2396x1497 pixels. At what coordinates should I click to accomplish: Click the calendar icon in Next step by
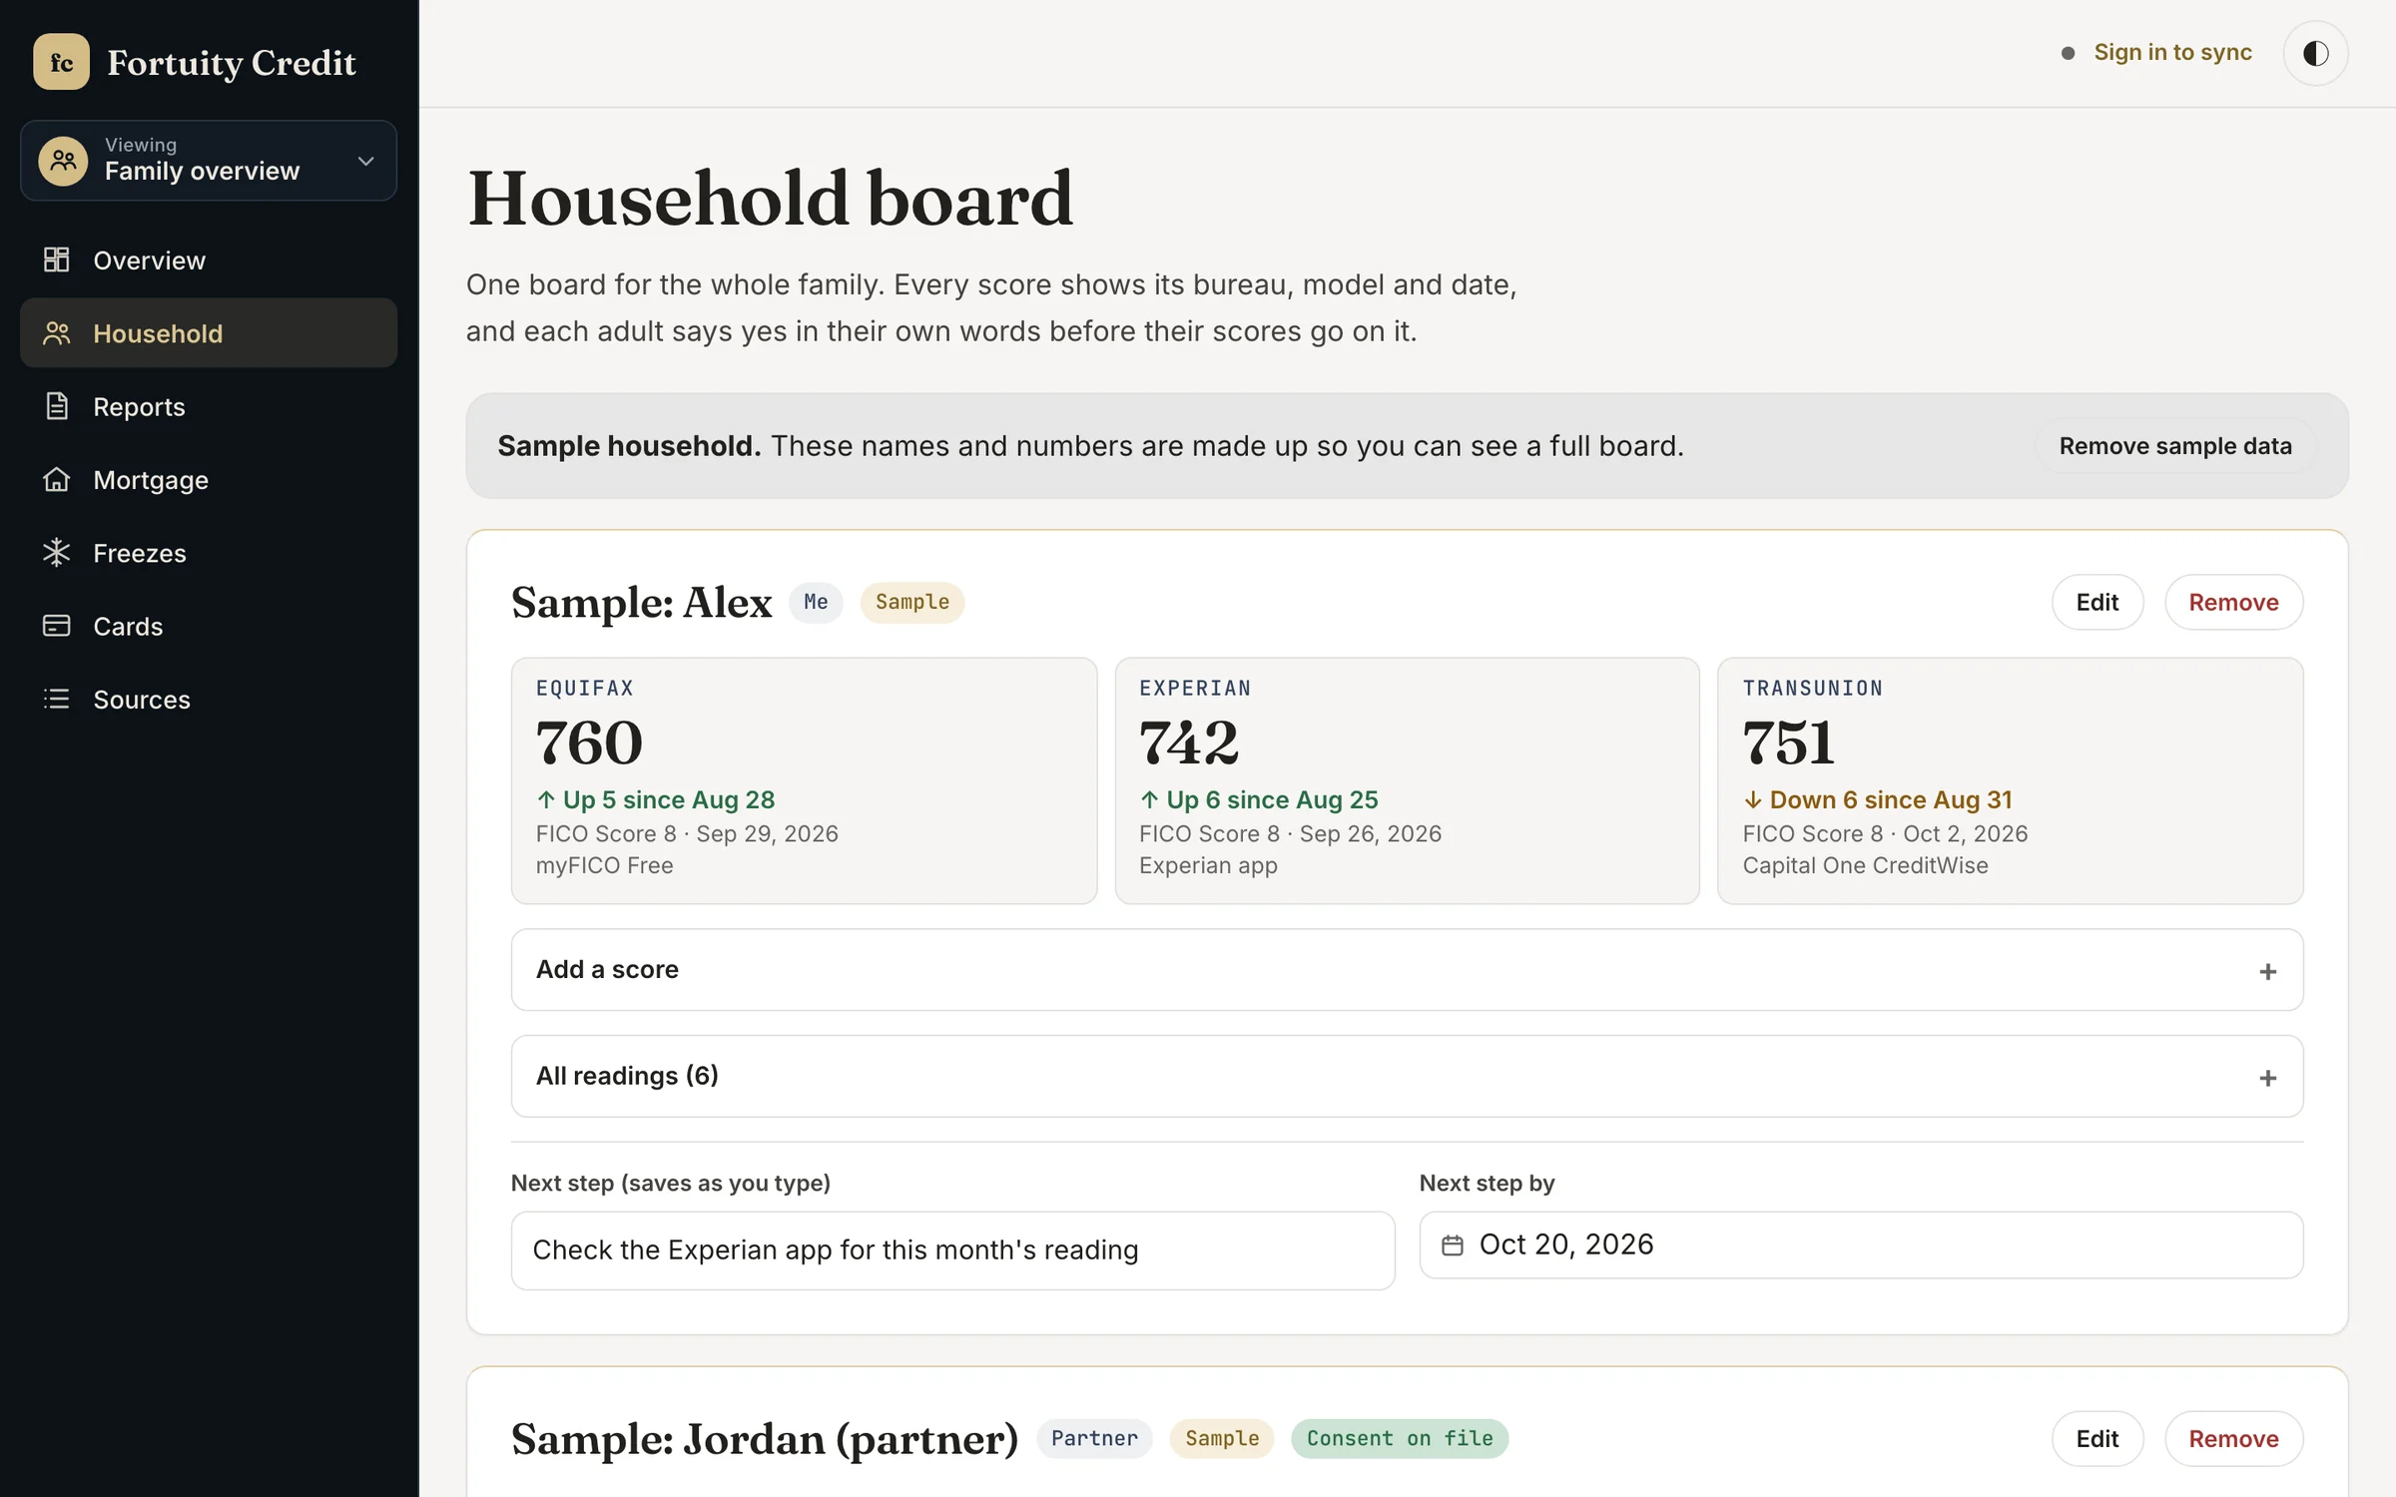click(x=1453, y=1246)
